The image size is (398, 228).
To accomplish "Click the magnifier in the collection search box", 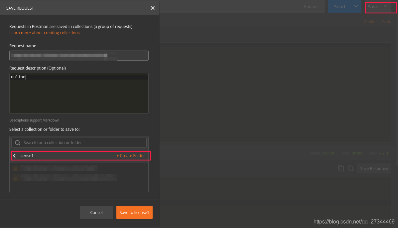I will [17, 142].
